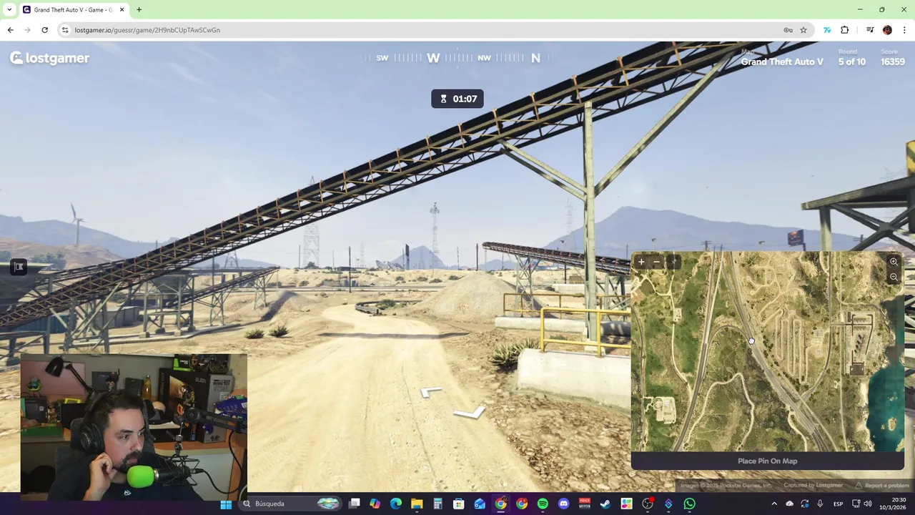
Task: Open the blue 7TV extension icon
Action: (x=827, y=30)
